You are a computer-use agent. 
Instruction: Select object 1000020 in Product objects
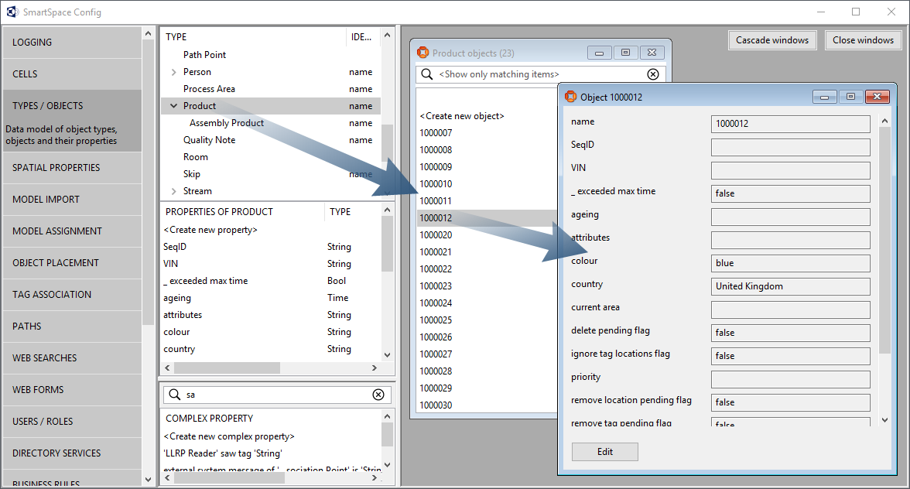tap(436, 235)
